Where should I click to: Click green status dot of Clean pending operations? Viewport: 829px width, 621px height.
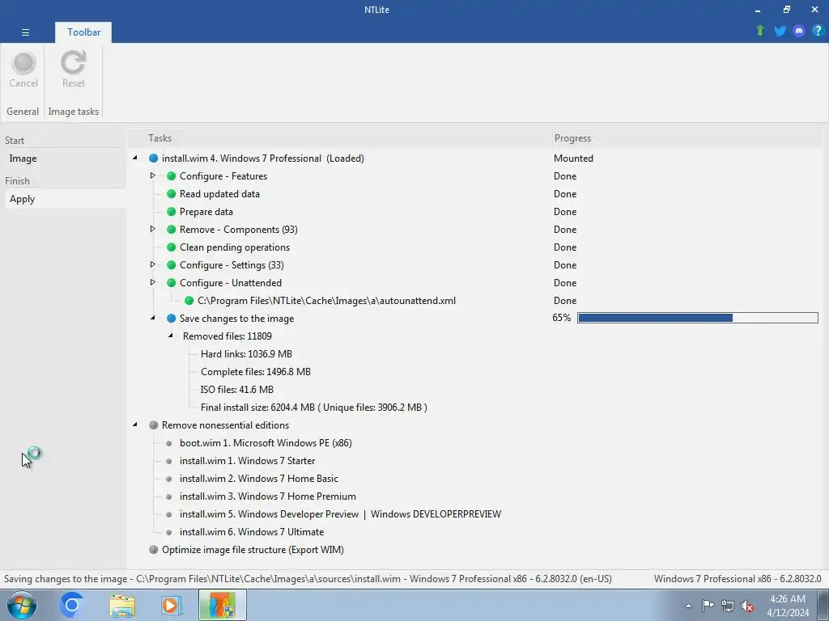(x=172, y=247)
